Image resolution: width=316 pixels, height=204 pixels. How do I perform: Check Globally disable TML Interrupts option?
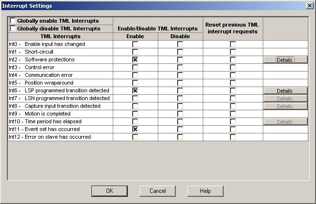(x=13, y=29)
